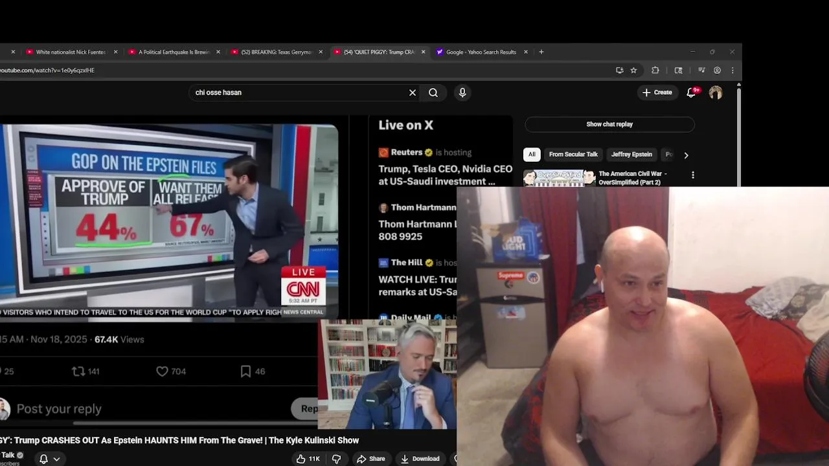Close the A Political Earthquake Is Brewing tab

point(218,52)
